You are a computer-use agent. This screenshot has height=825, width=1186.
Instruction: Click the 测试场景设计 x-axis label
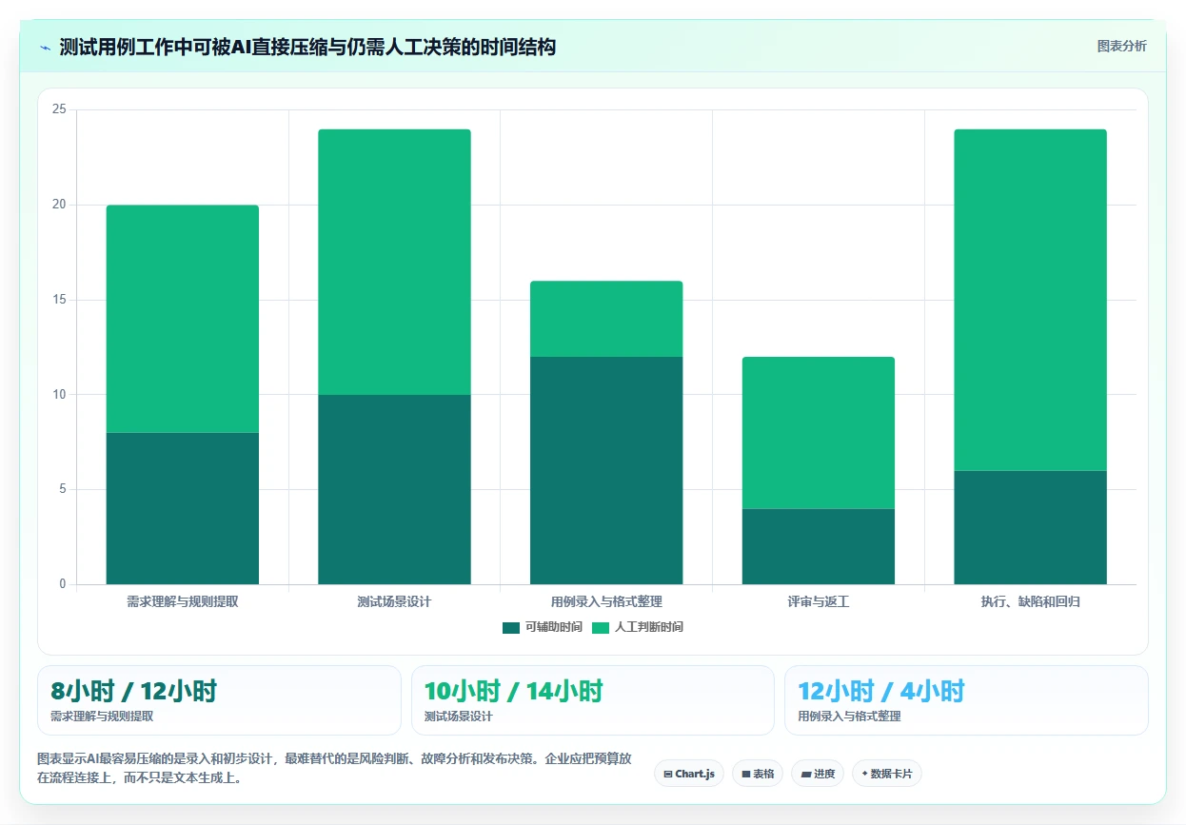[394, 602]
